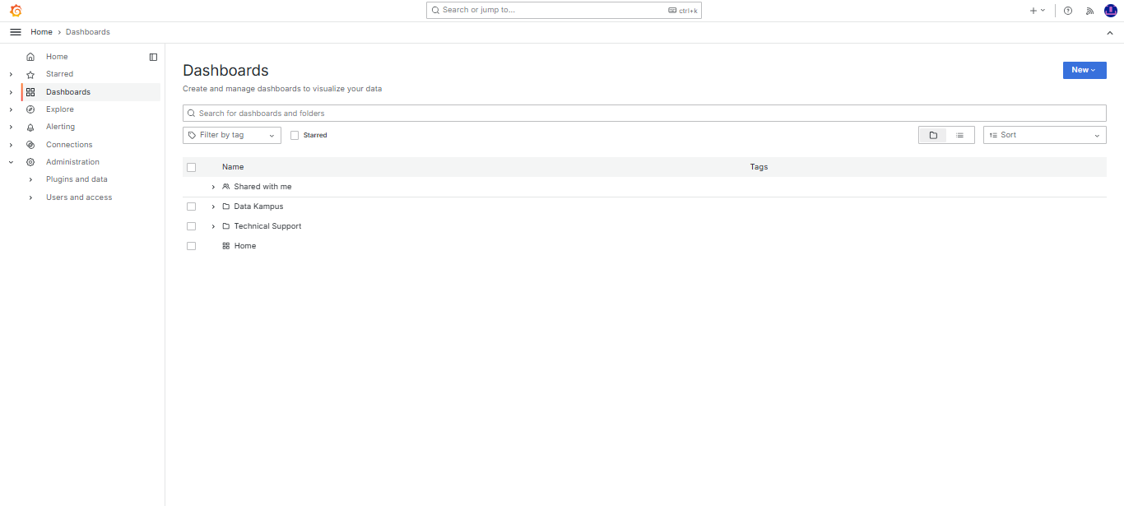Expand the Shared with me section
The image size is (1124, 506).
[x=213, y=187]
